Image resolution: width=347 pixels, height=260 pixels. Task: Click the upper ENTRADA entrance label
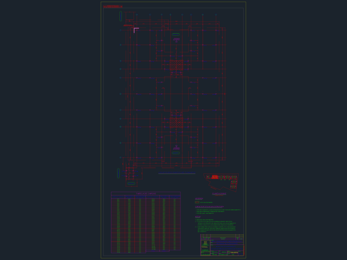coord(177,39)
